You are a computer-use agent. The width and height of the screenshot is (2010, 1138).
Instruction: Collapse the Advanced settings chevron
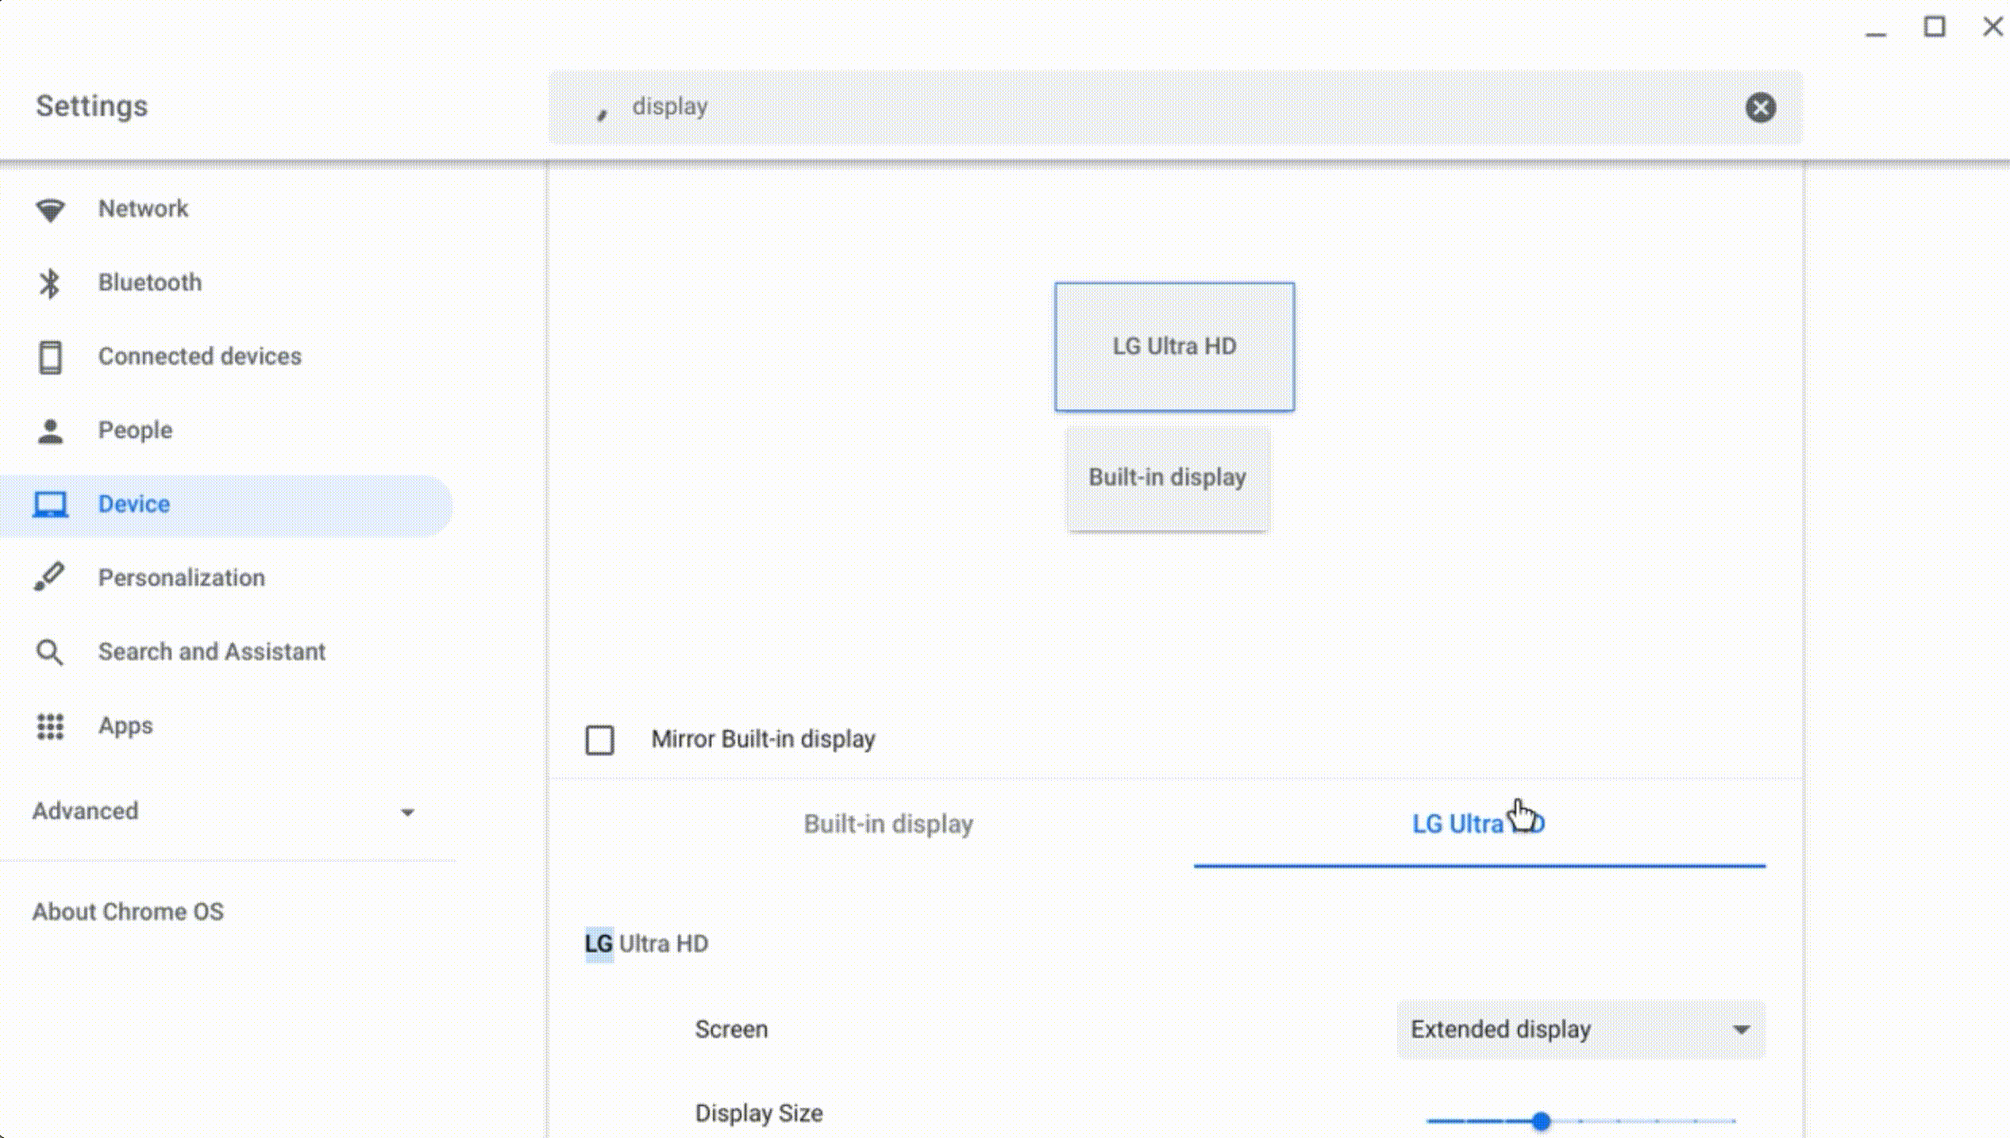pyautogui.click(x=408, y=813)
